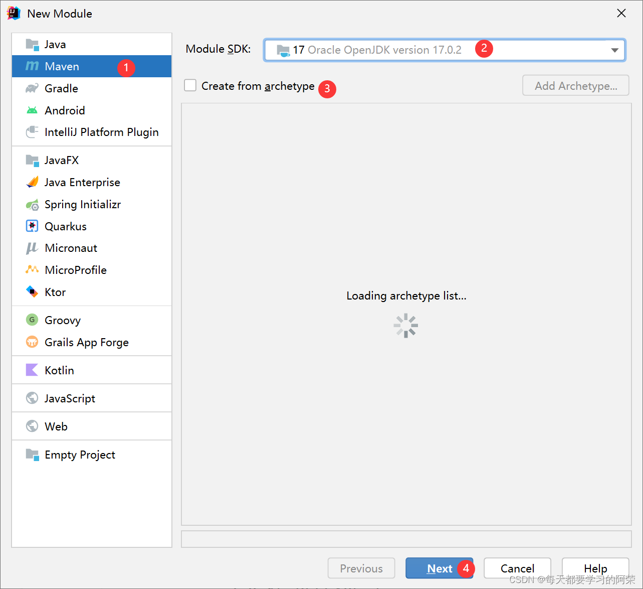Click the Gradle generator name
This screenshot has width=643, height=589.
point(61,88)
